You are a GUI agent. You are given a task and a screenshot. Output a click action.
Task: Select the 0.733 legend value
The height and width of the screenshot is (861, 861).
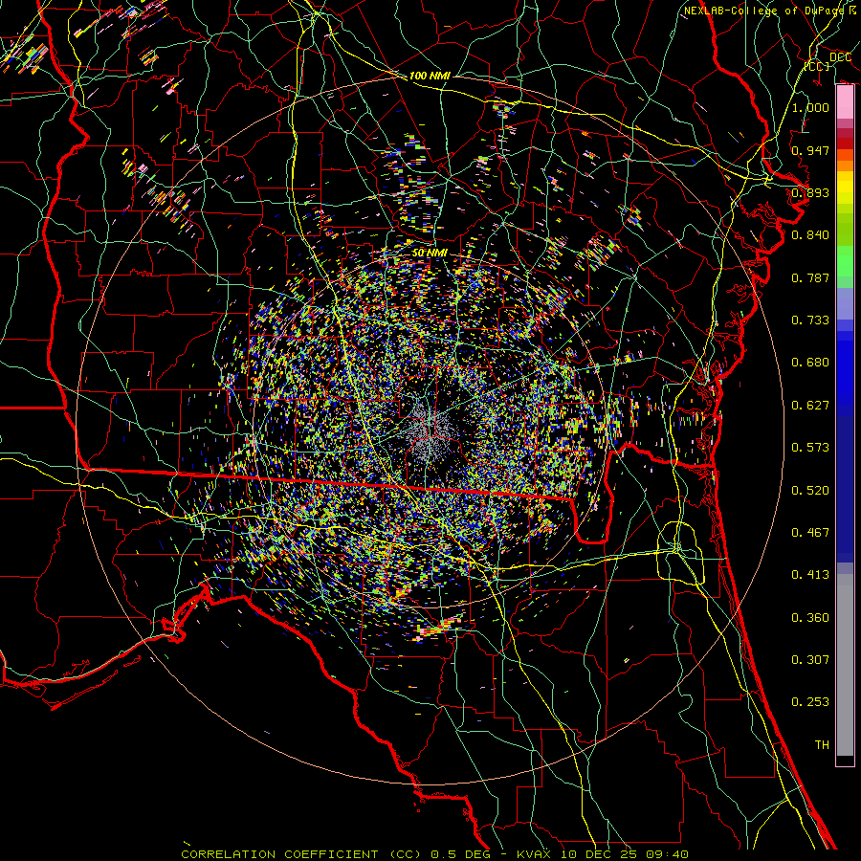(x=810, y=320)
